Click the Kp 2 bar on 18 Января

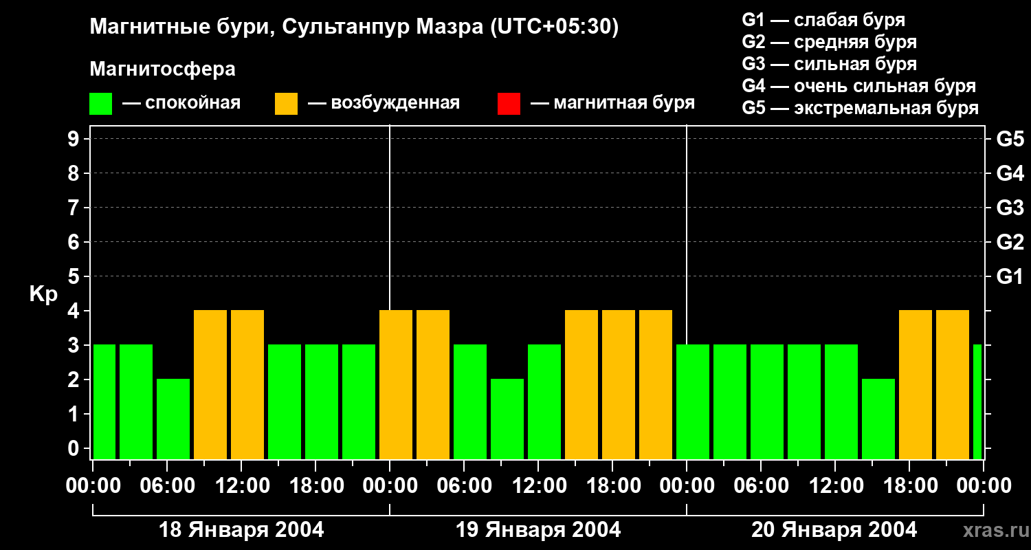point(173,419)
